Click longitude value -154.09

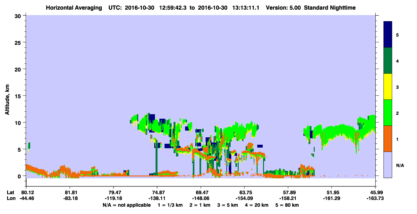tap(244, 199)
